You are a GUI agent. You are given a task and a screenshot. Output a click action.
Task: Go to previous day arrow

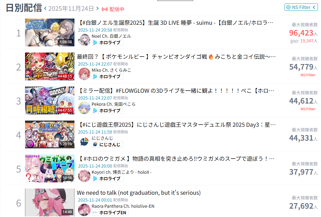[45, 8]
